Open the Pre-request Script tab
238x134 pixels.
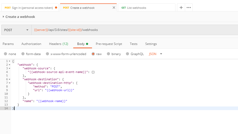(109, 44)
